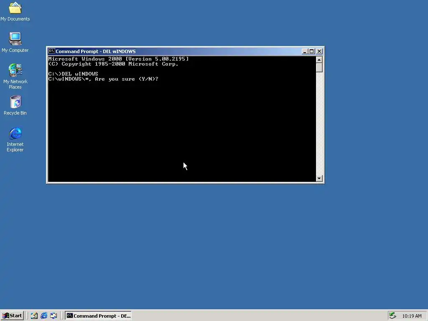Screen dimensions: 428x321
Task: Select the Recycle Bin desktop icon
Action: coord(15,105)
